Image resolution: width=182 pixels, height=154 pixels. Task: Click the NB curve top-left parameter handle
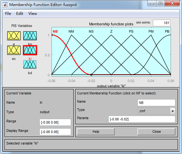[x=52, y=35]
